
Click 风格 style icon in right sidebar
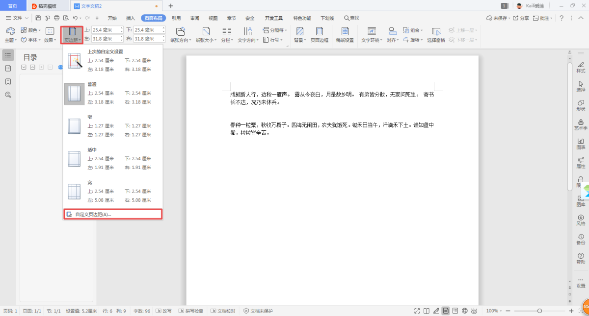[x=581, y=218]
